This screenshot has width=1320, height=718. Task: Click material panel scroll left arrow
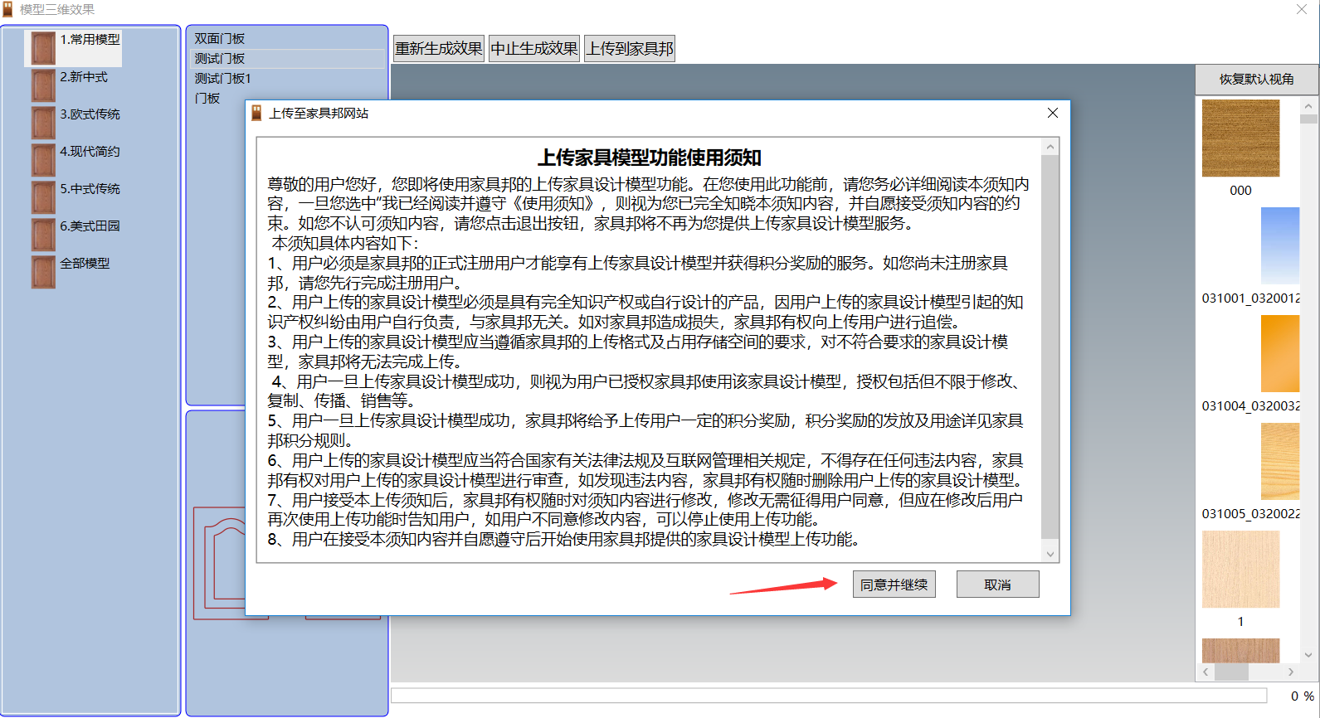click(x=1206, y=672)
